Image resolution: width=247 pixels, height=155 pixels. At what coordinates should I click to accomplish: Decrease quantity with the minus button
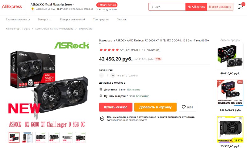click(x=102, y=75)
